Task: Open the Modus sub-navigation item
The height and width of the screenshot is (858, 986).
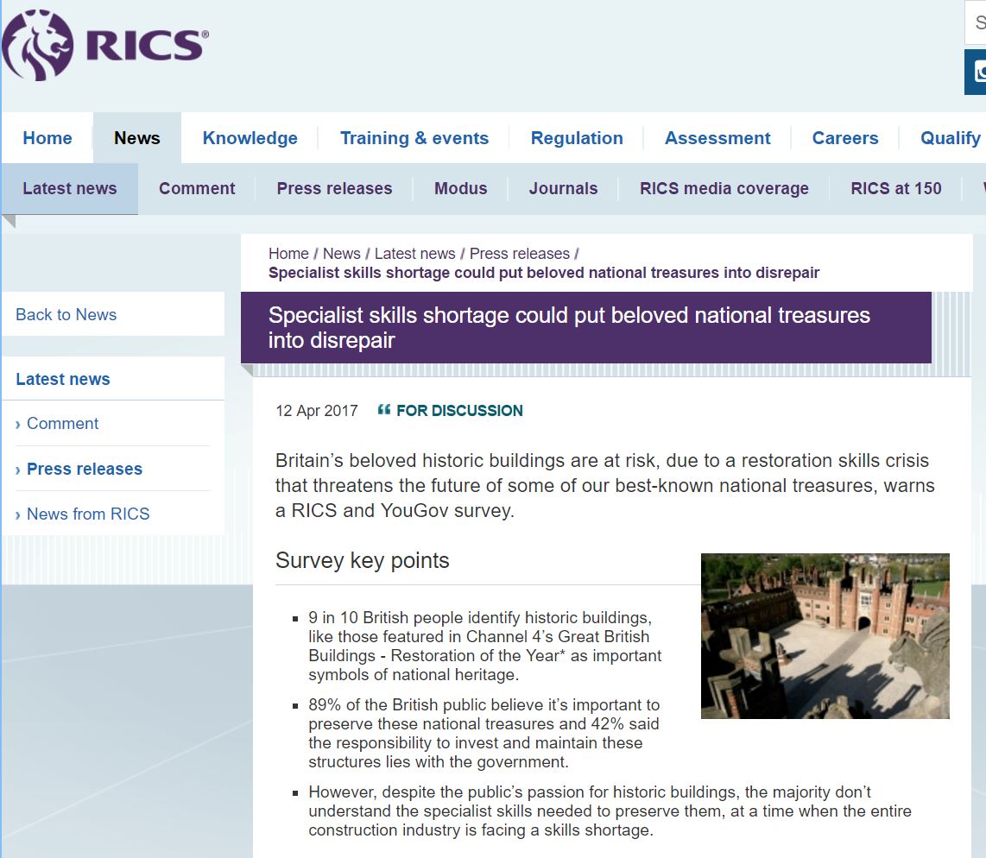Action: pyautogui.click(x=460, y=188)
